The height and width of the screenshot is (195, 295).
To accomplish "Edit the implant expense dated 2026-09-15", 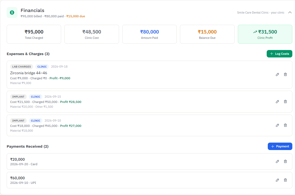I will click(277, 102).
